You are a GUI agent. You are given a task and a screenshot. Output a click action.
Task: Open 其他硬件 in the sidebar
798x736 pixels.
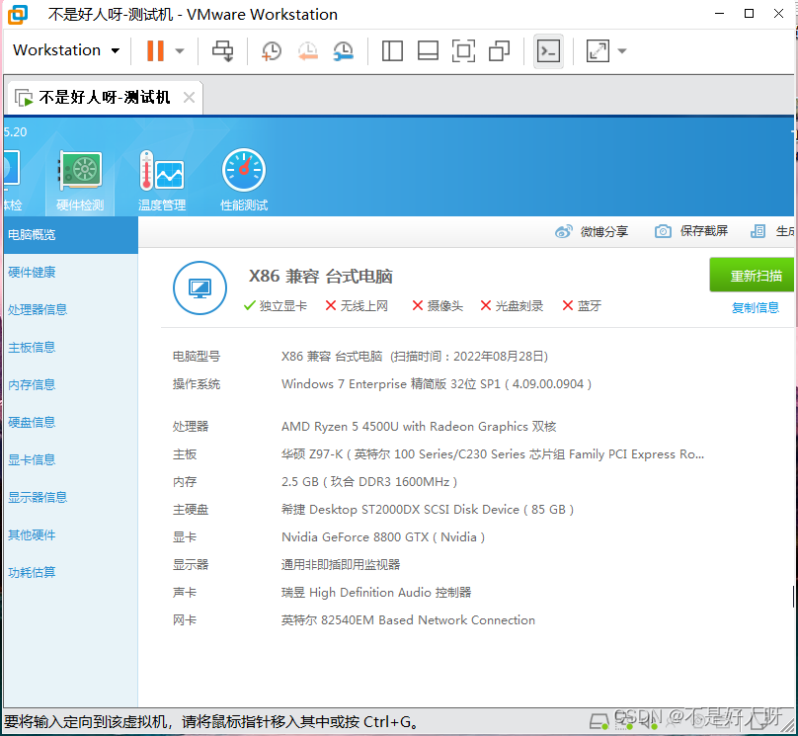point(32,534)
